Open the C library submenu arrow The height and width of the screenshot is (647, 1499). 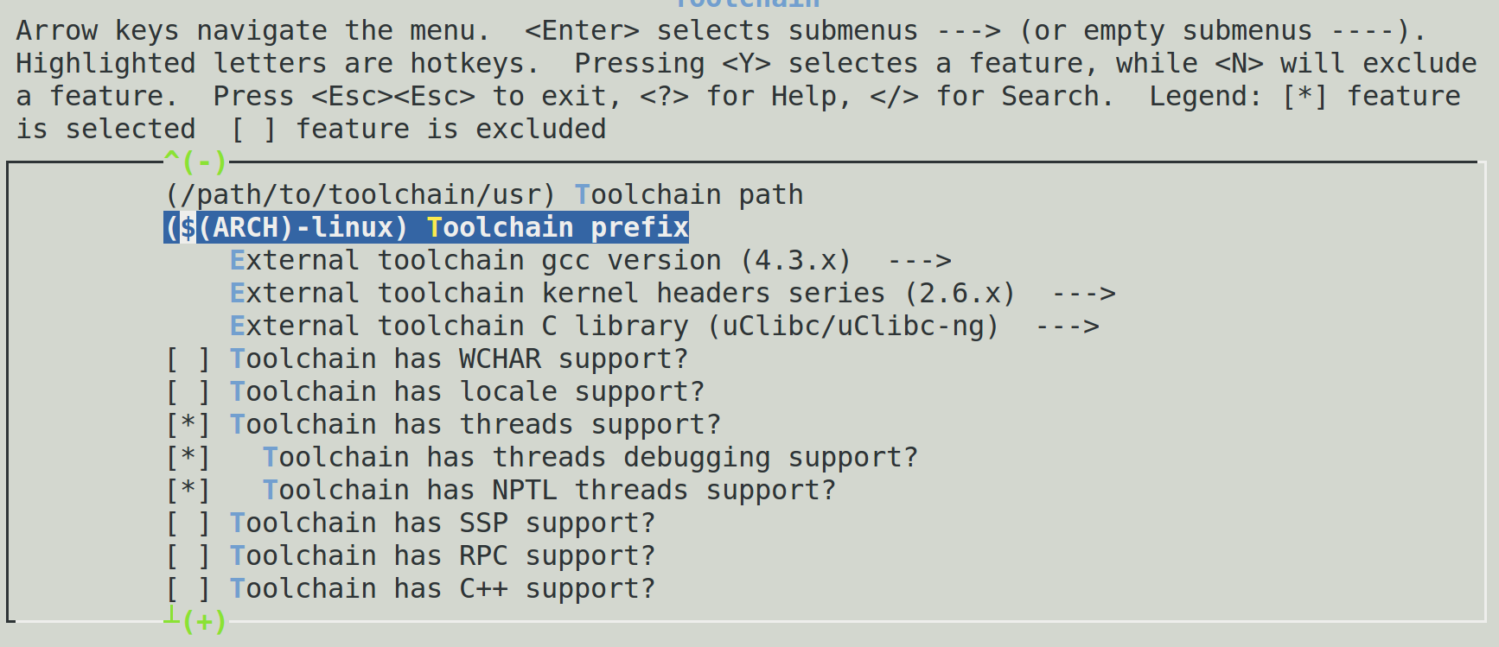pos(1067,327)
